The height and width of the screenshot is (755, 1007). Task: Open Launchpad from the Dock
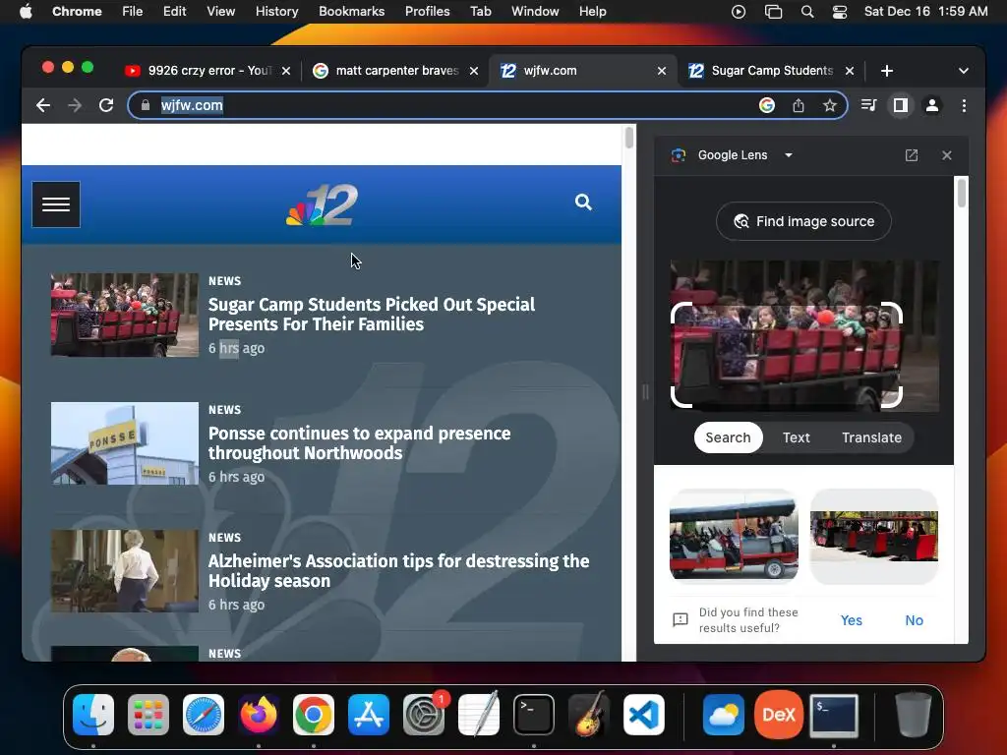[148, 715]
